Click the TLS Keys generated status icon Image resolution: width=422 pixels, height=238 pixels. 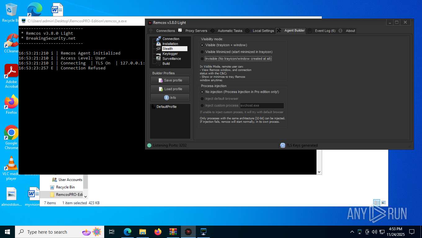point(283,145)
